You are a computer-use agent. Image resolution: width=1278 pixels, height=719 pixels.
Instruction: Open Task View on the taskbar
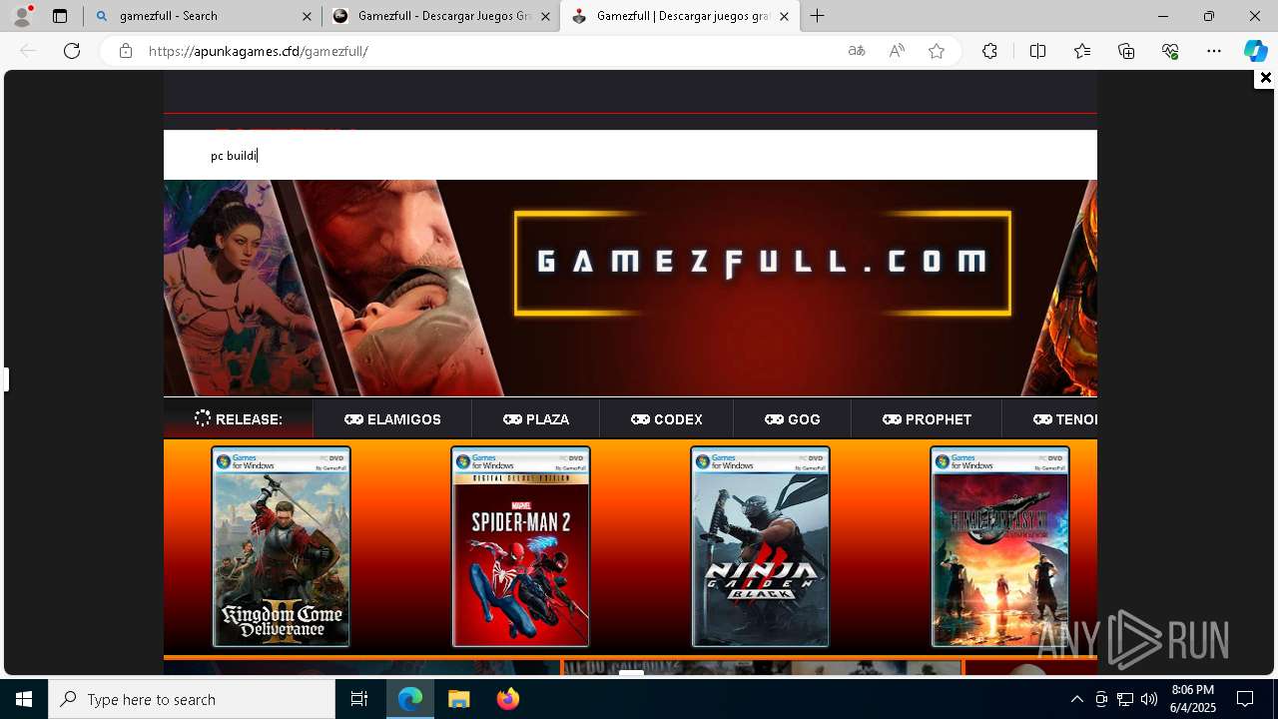pos(359,699)
